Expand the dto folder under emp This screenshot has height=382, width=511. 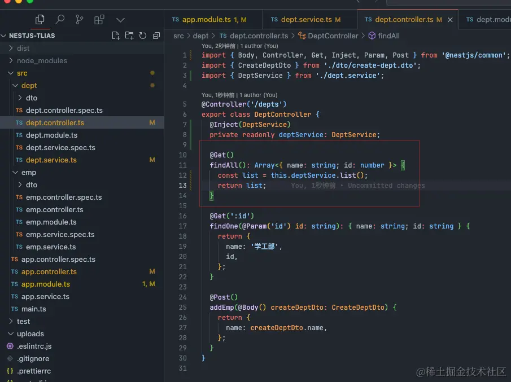(20, 185)
